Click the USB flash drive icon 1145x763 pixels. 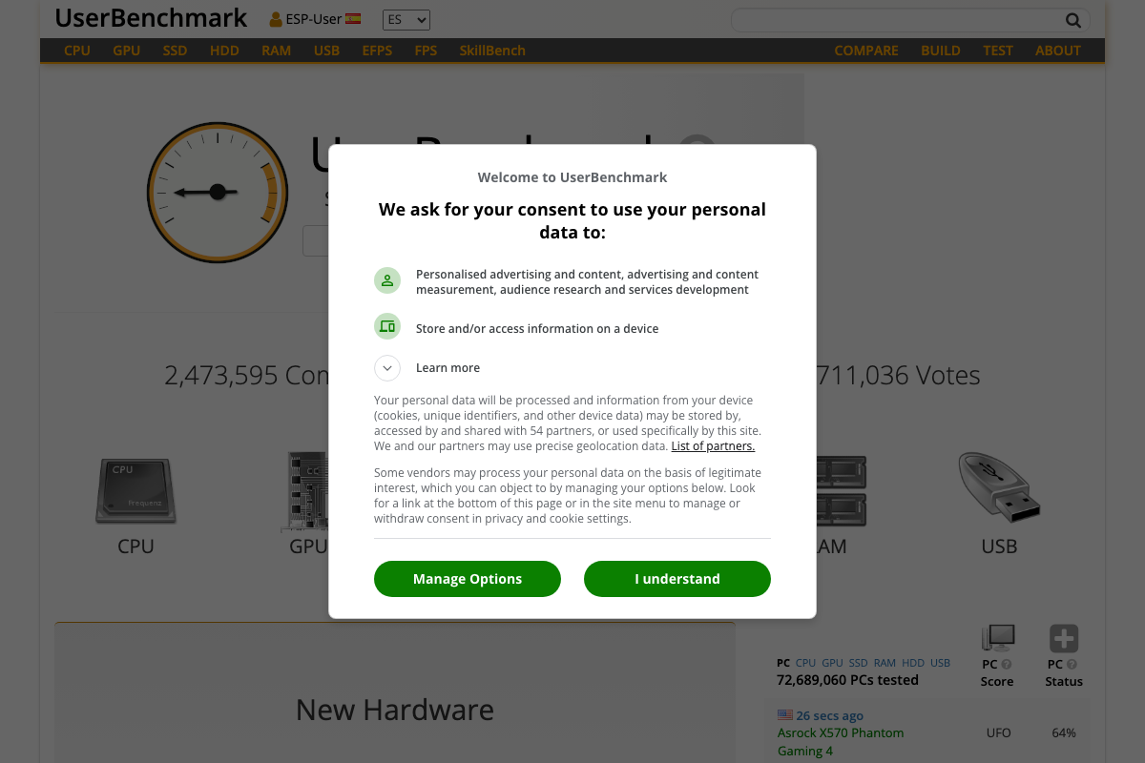(x=999, y=487)
